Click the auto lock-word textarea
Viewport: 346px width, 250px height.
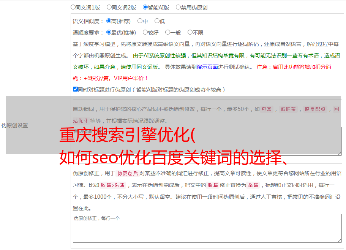(207, 141)
